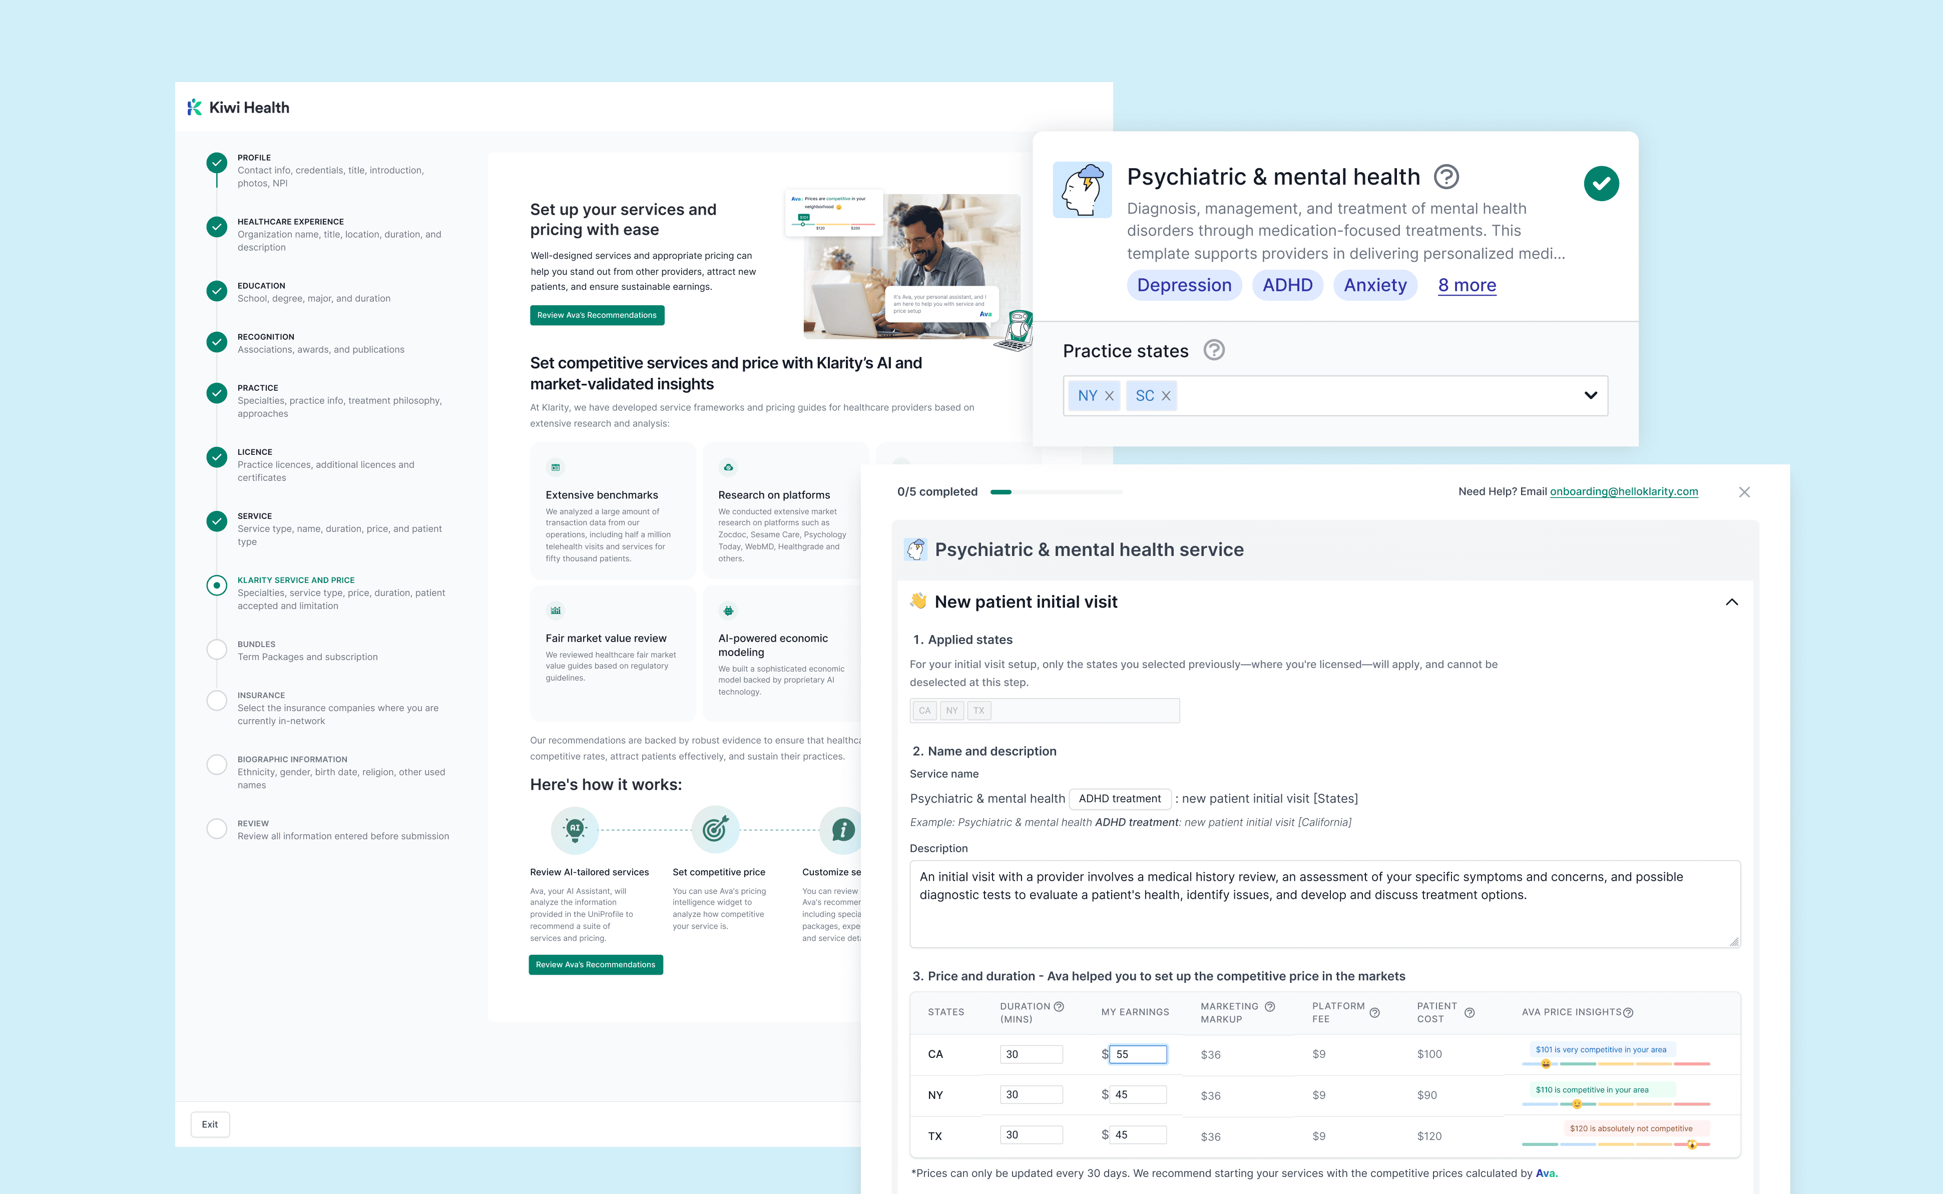The width and height of the screenshot is (1943, 1194).
Task: Click the Ava robot mascot icon
Action: (1015, 330)
